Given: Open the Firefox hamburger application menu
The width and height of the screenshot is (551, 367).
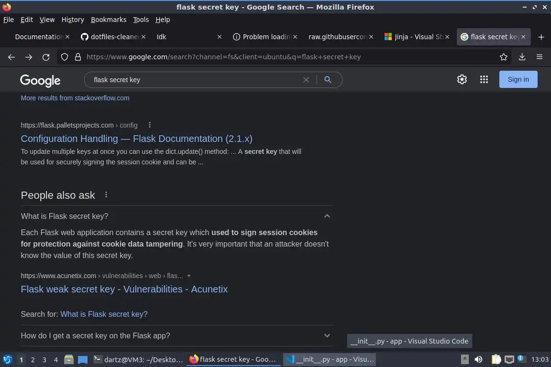Looking at the screenshot, I should (x=540, y=57).
